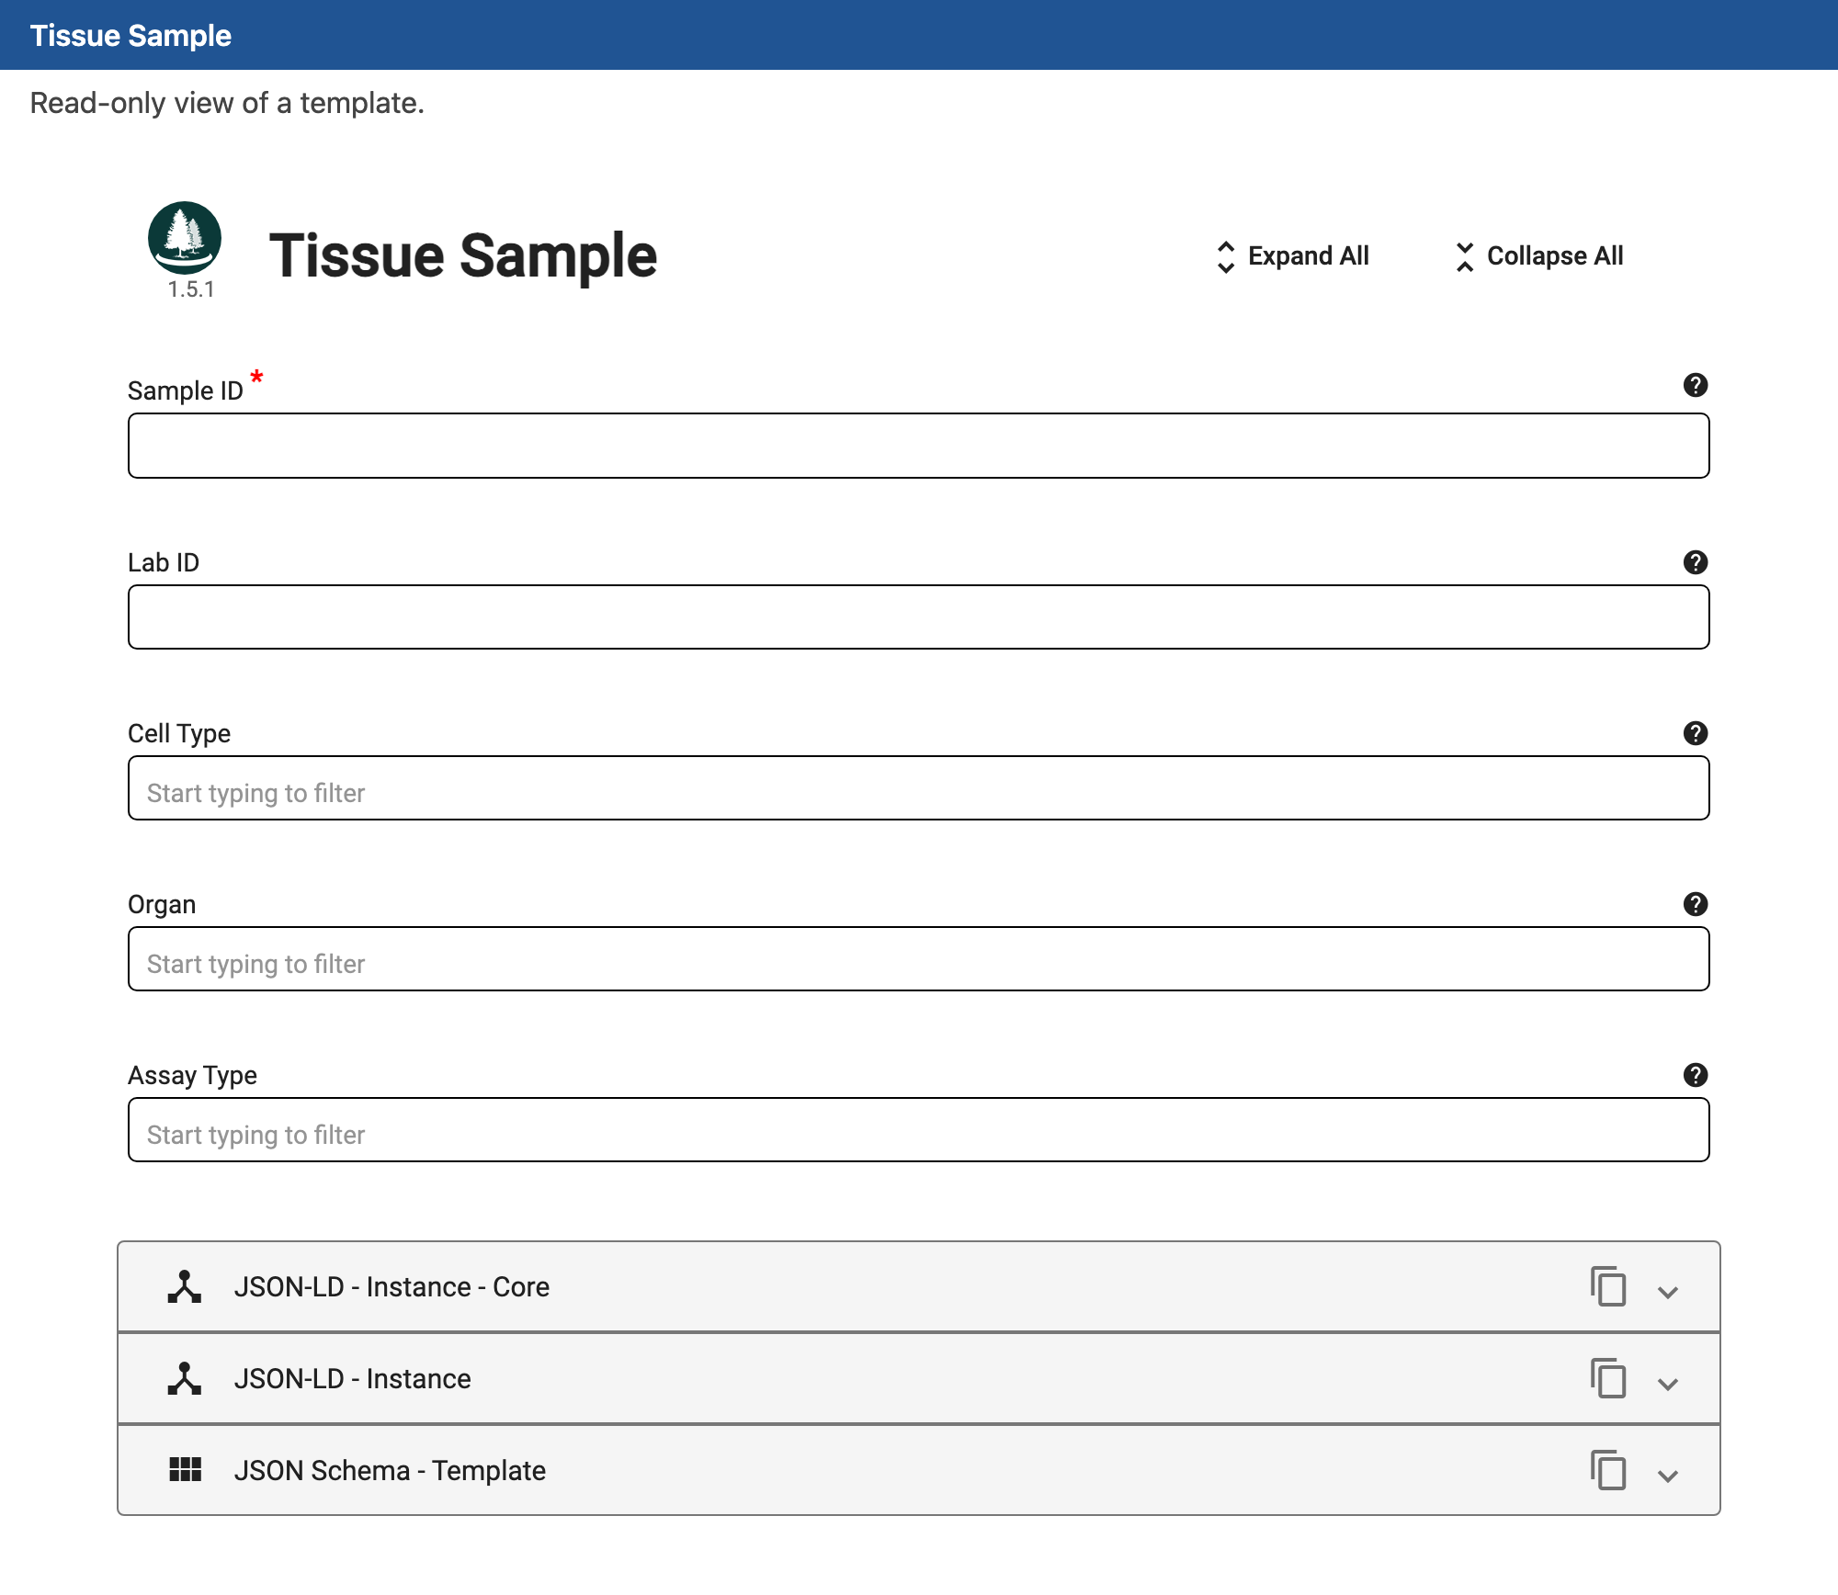Click the JSON-LD Instance Core graph icon
The height and width of the screenshot is (1595, 1838).
pos(185,1286)
